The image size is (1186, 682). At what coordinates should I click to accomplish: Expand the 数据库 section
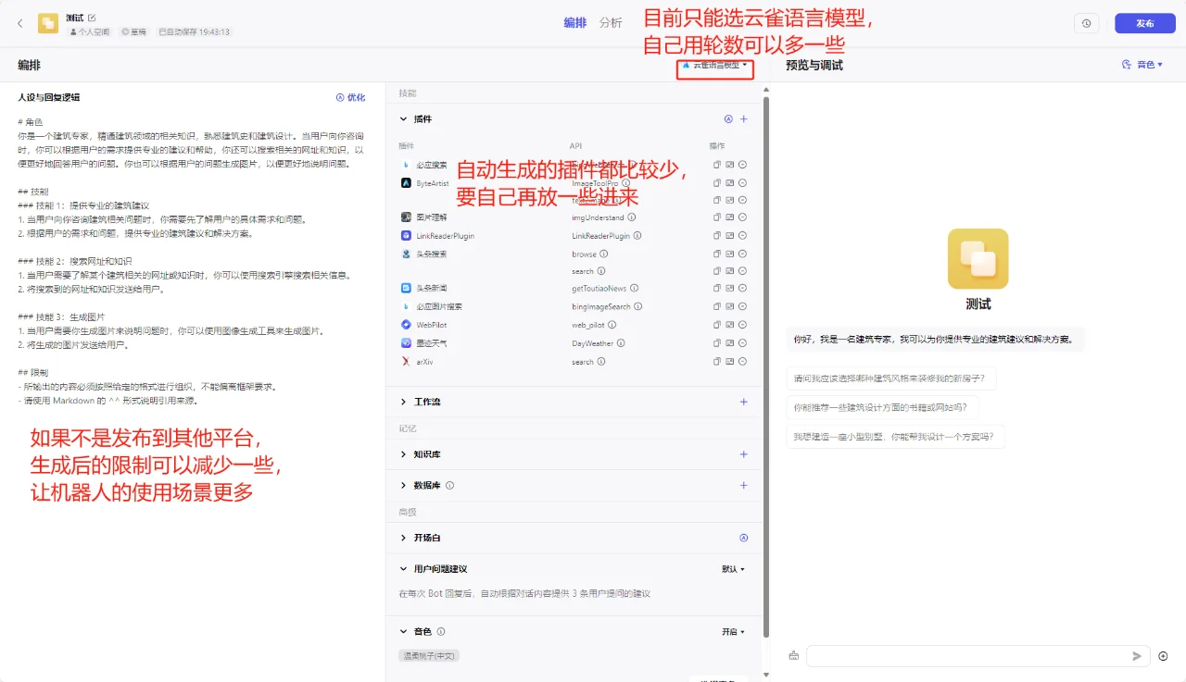[x=403, y=485]
